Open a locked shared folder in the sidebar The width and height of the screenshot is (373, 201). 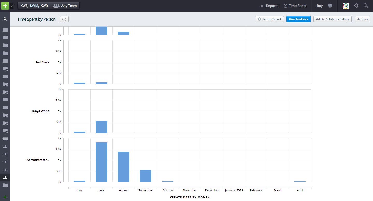coord(5,69)
